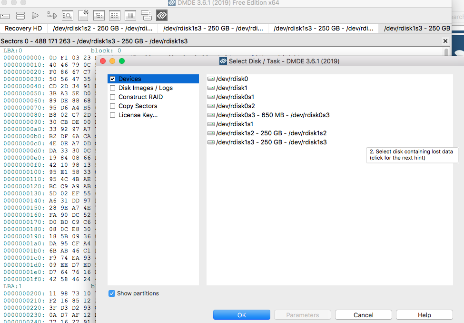Click Cancel in Select Disk dialog
This screenshot has width=464, height=323.
364,315
